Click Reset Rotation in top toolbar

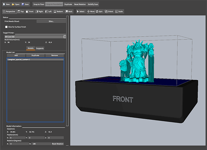coord(80,4)
